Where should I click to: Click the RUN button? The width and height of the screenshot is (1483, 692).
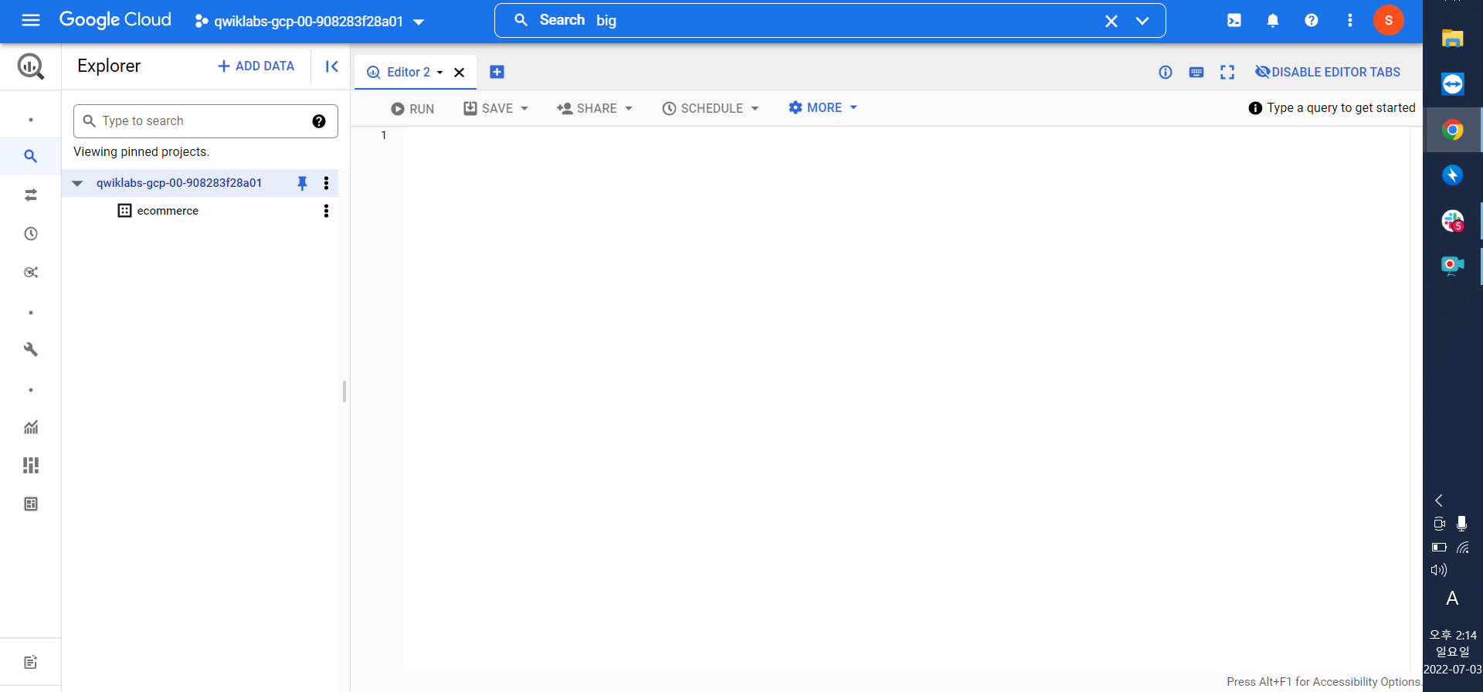(x=412, y=109)
